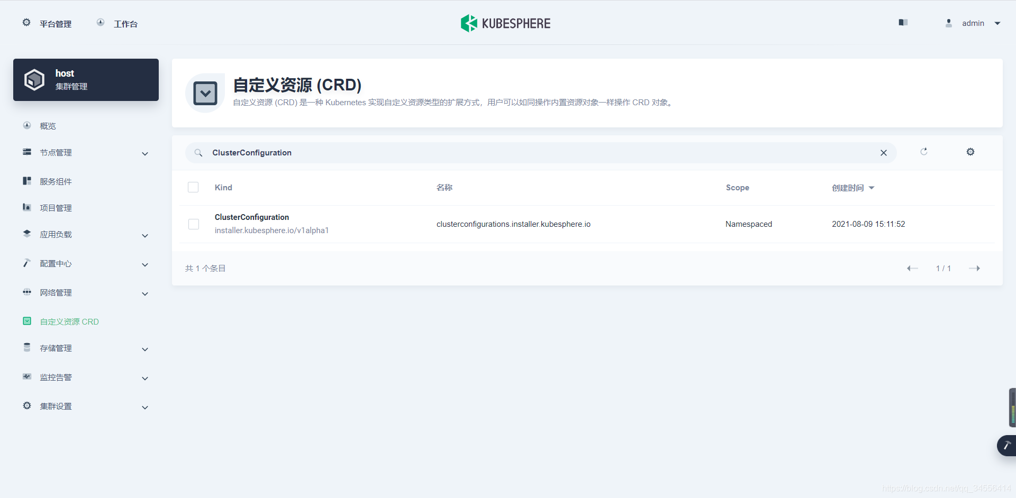This screenshot has width=1016, height=498.
Task: Click the 2021-08-09 15:11:52 timestamp
Action: (x=868, y=224)
